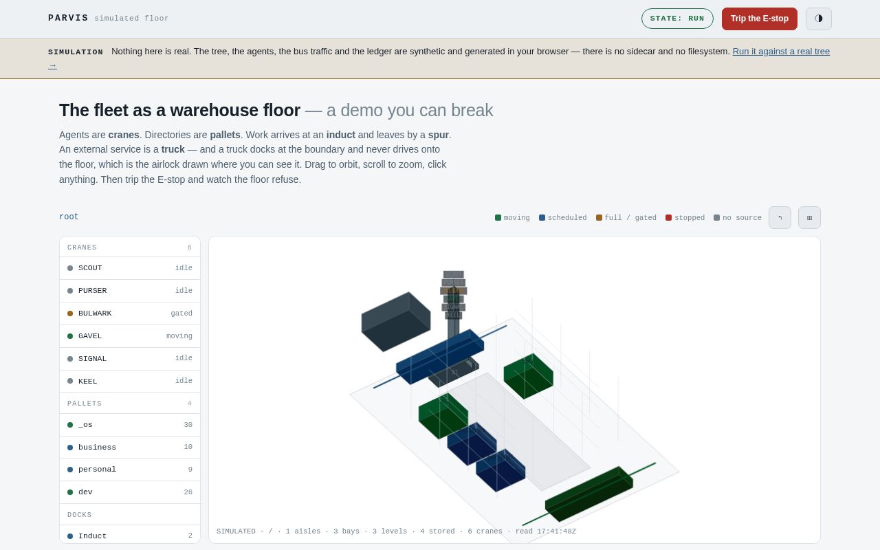Select the SCOUT crane

pyautogui.click(x=130, y=268)
